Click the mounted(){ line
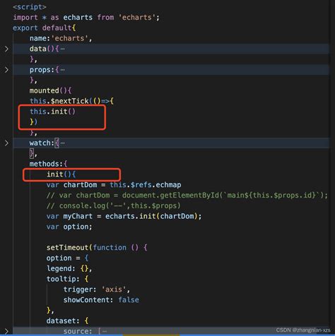335x336 pixels. tap(50, 91)
